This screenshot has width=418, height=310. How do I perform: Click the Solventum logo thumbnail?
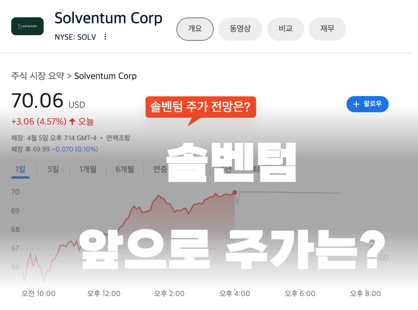pyautogui.click(x=27, y=26)
